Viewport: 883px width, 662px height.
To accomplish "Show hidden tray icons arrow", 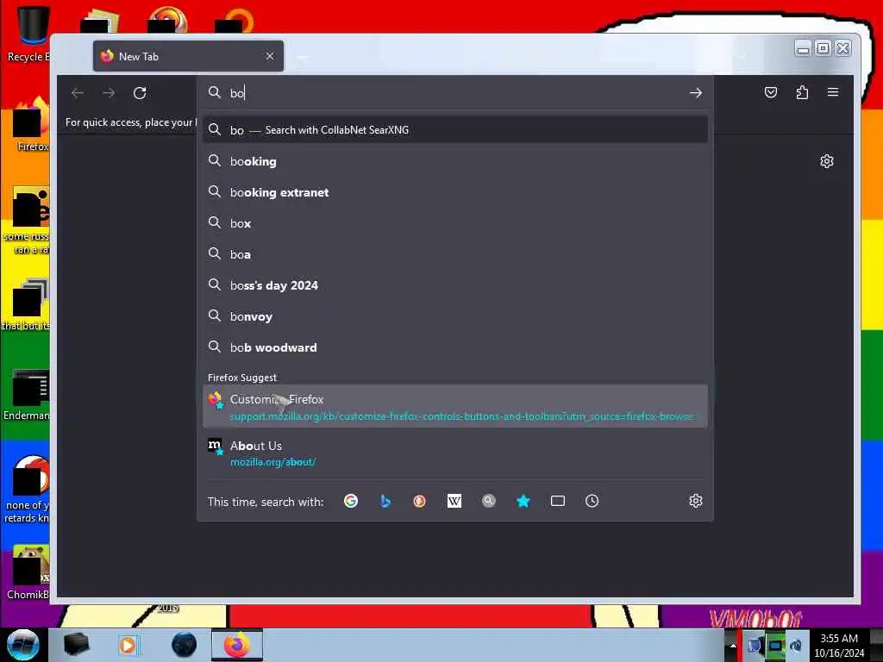I will coord(733,646).
